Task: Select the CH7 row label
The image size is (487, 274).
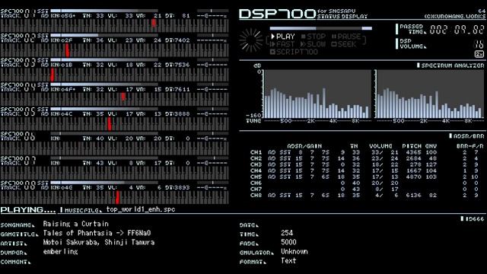Action: (256, 189)
